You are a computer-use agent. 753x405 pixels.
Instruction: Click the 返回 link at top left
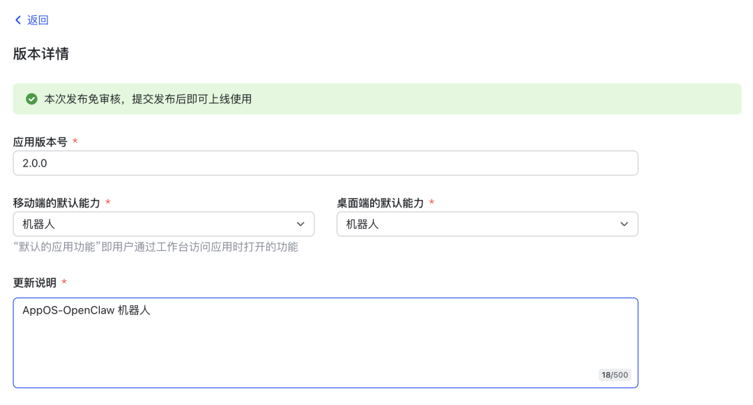tap(37, 20)
